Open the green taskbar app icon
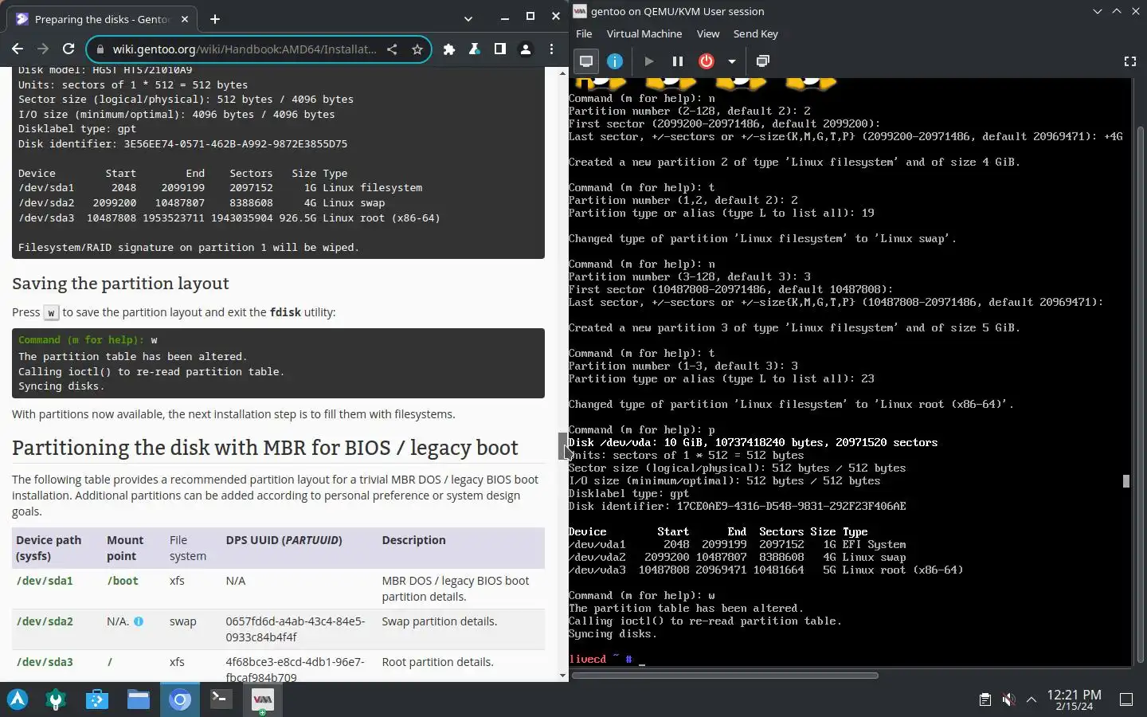This screenshot has height=717, width=1147. tap(56, 699)
